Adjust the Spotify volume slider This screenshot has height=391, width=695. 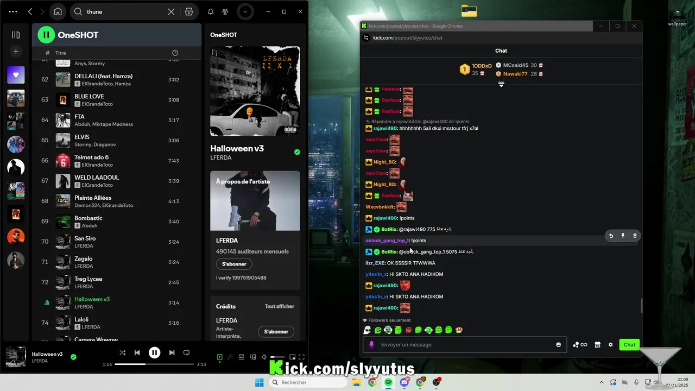[x=277, y=357]
